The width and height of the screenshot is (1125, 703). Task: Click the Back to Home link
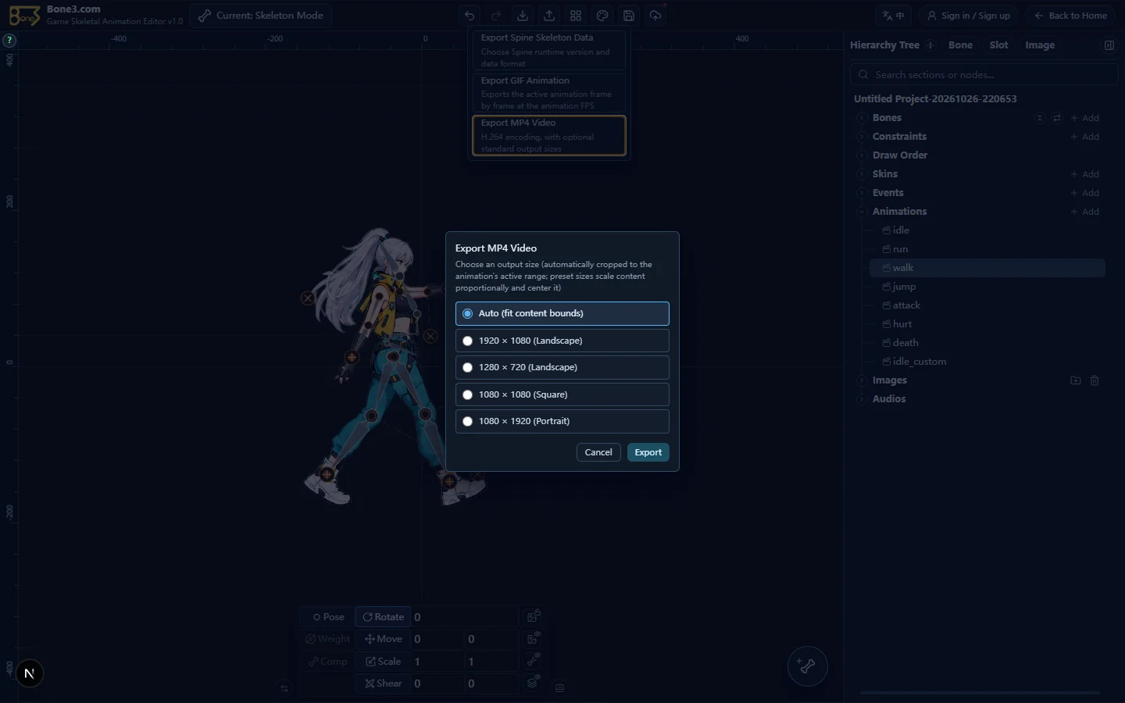(x=1070, y=16)
